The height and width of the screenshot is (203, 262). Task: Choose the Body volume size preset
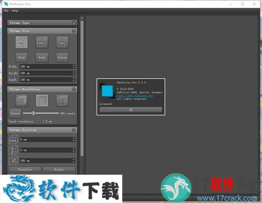(x=42, y=58)
